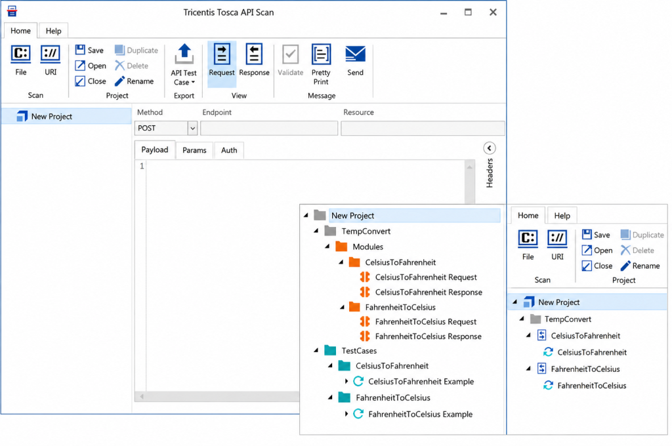Viewport: 672px width, 446px height.
Task: Apply Pretty Print to the message
Action: click(x=320, y=64)
